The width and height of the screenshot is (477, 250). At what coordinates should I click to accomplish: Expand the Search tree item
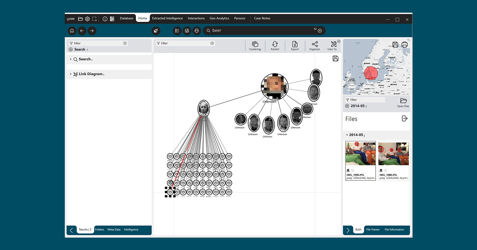point(71,59)
